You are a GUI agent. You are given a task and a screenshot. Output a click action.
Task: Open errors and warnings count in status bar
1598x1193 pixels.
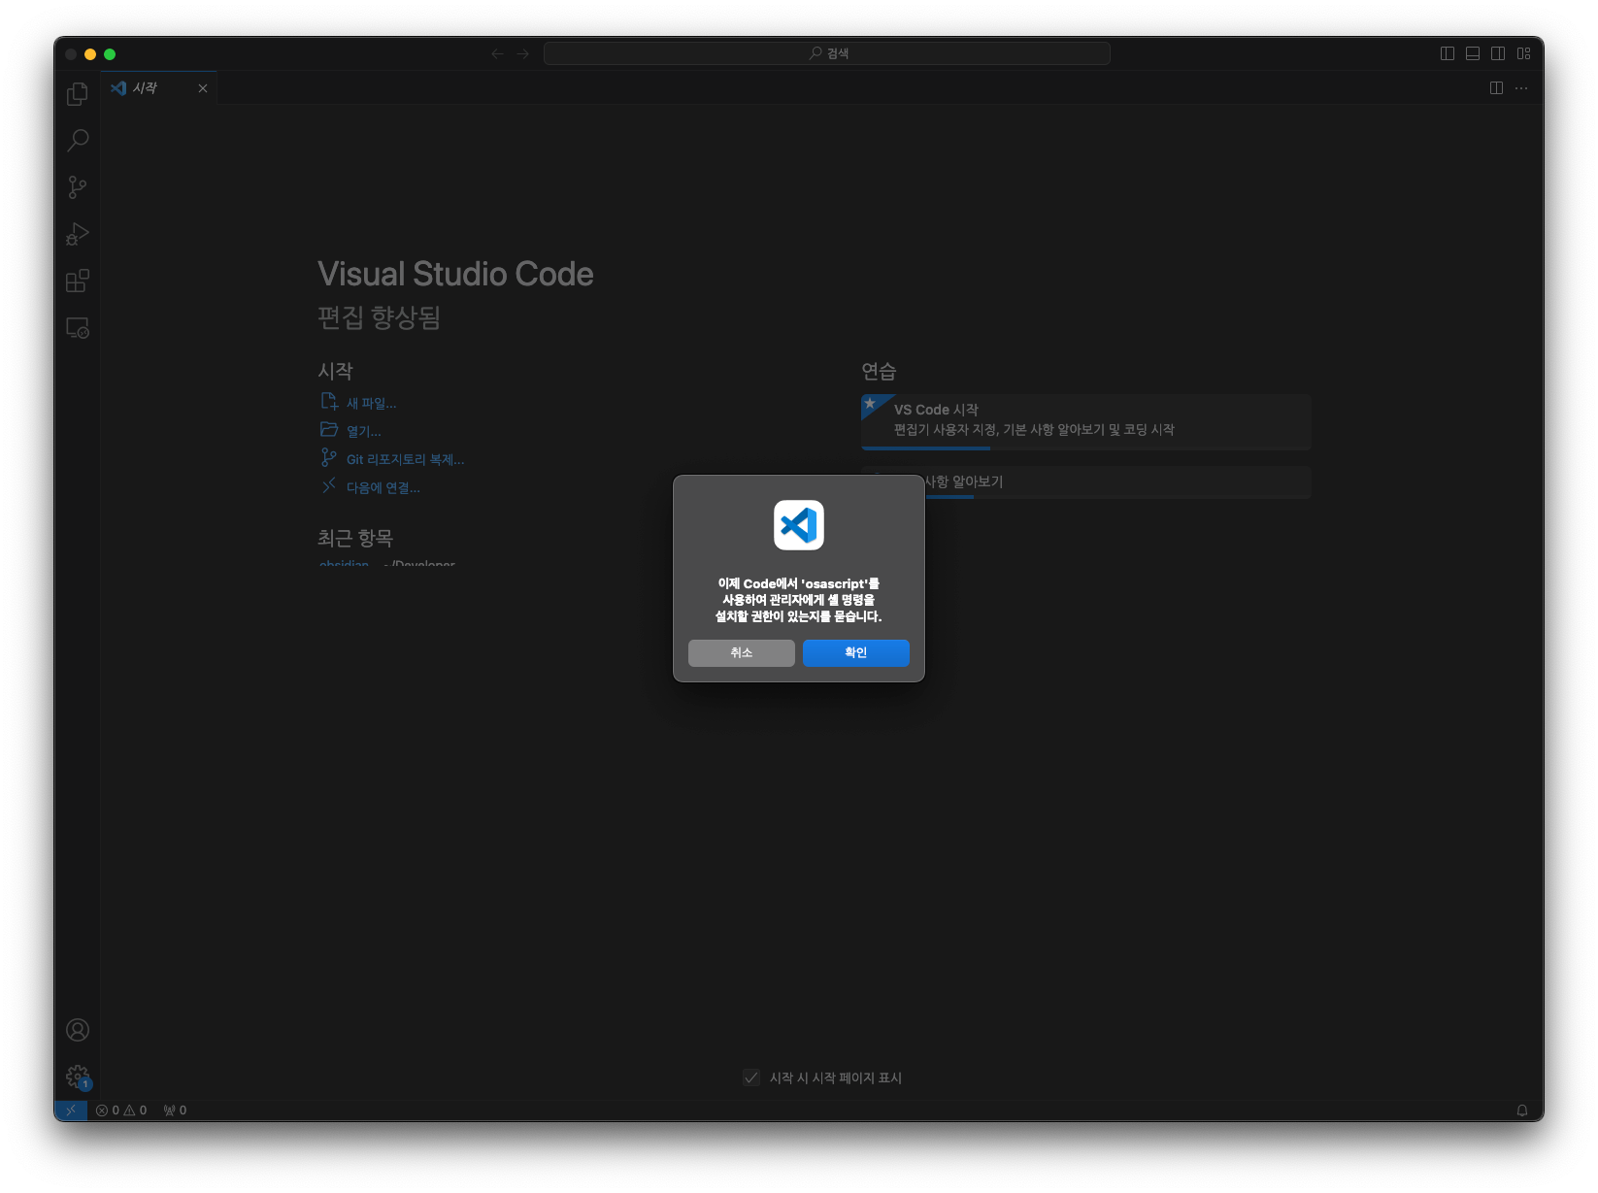tap(121, 1110)
